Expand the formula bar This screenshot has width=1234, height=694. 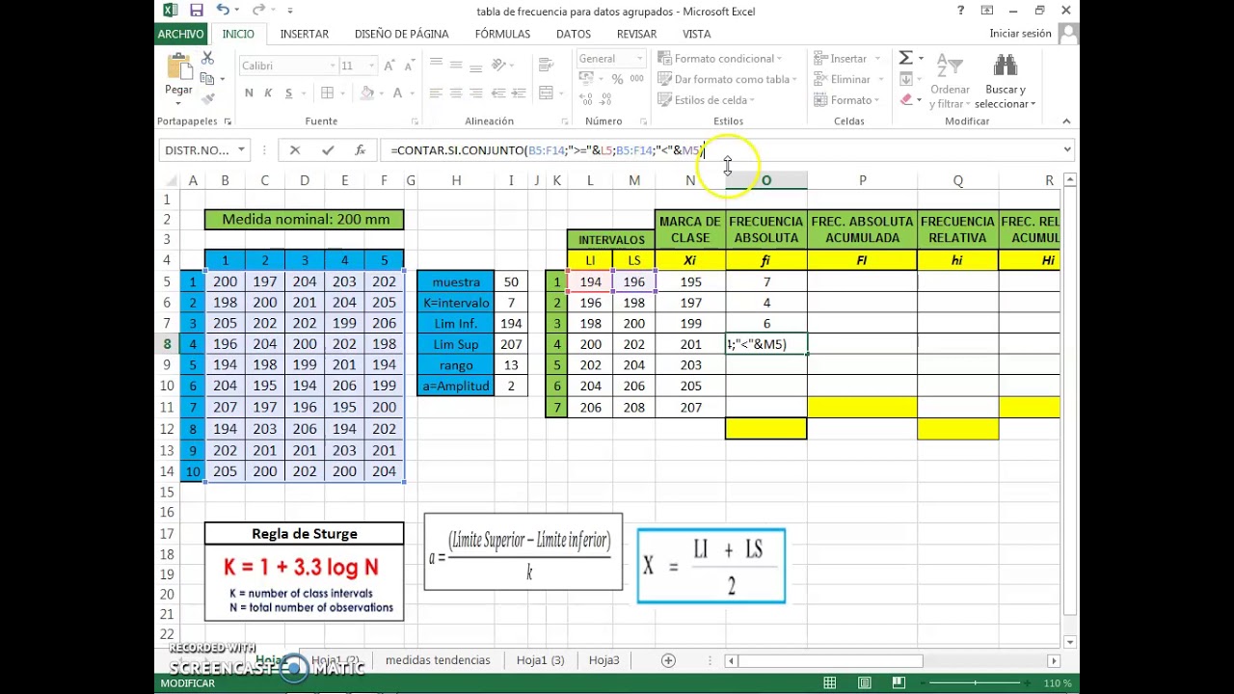tap(1067, 149)
